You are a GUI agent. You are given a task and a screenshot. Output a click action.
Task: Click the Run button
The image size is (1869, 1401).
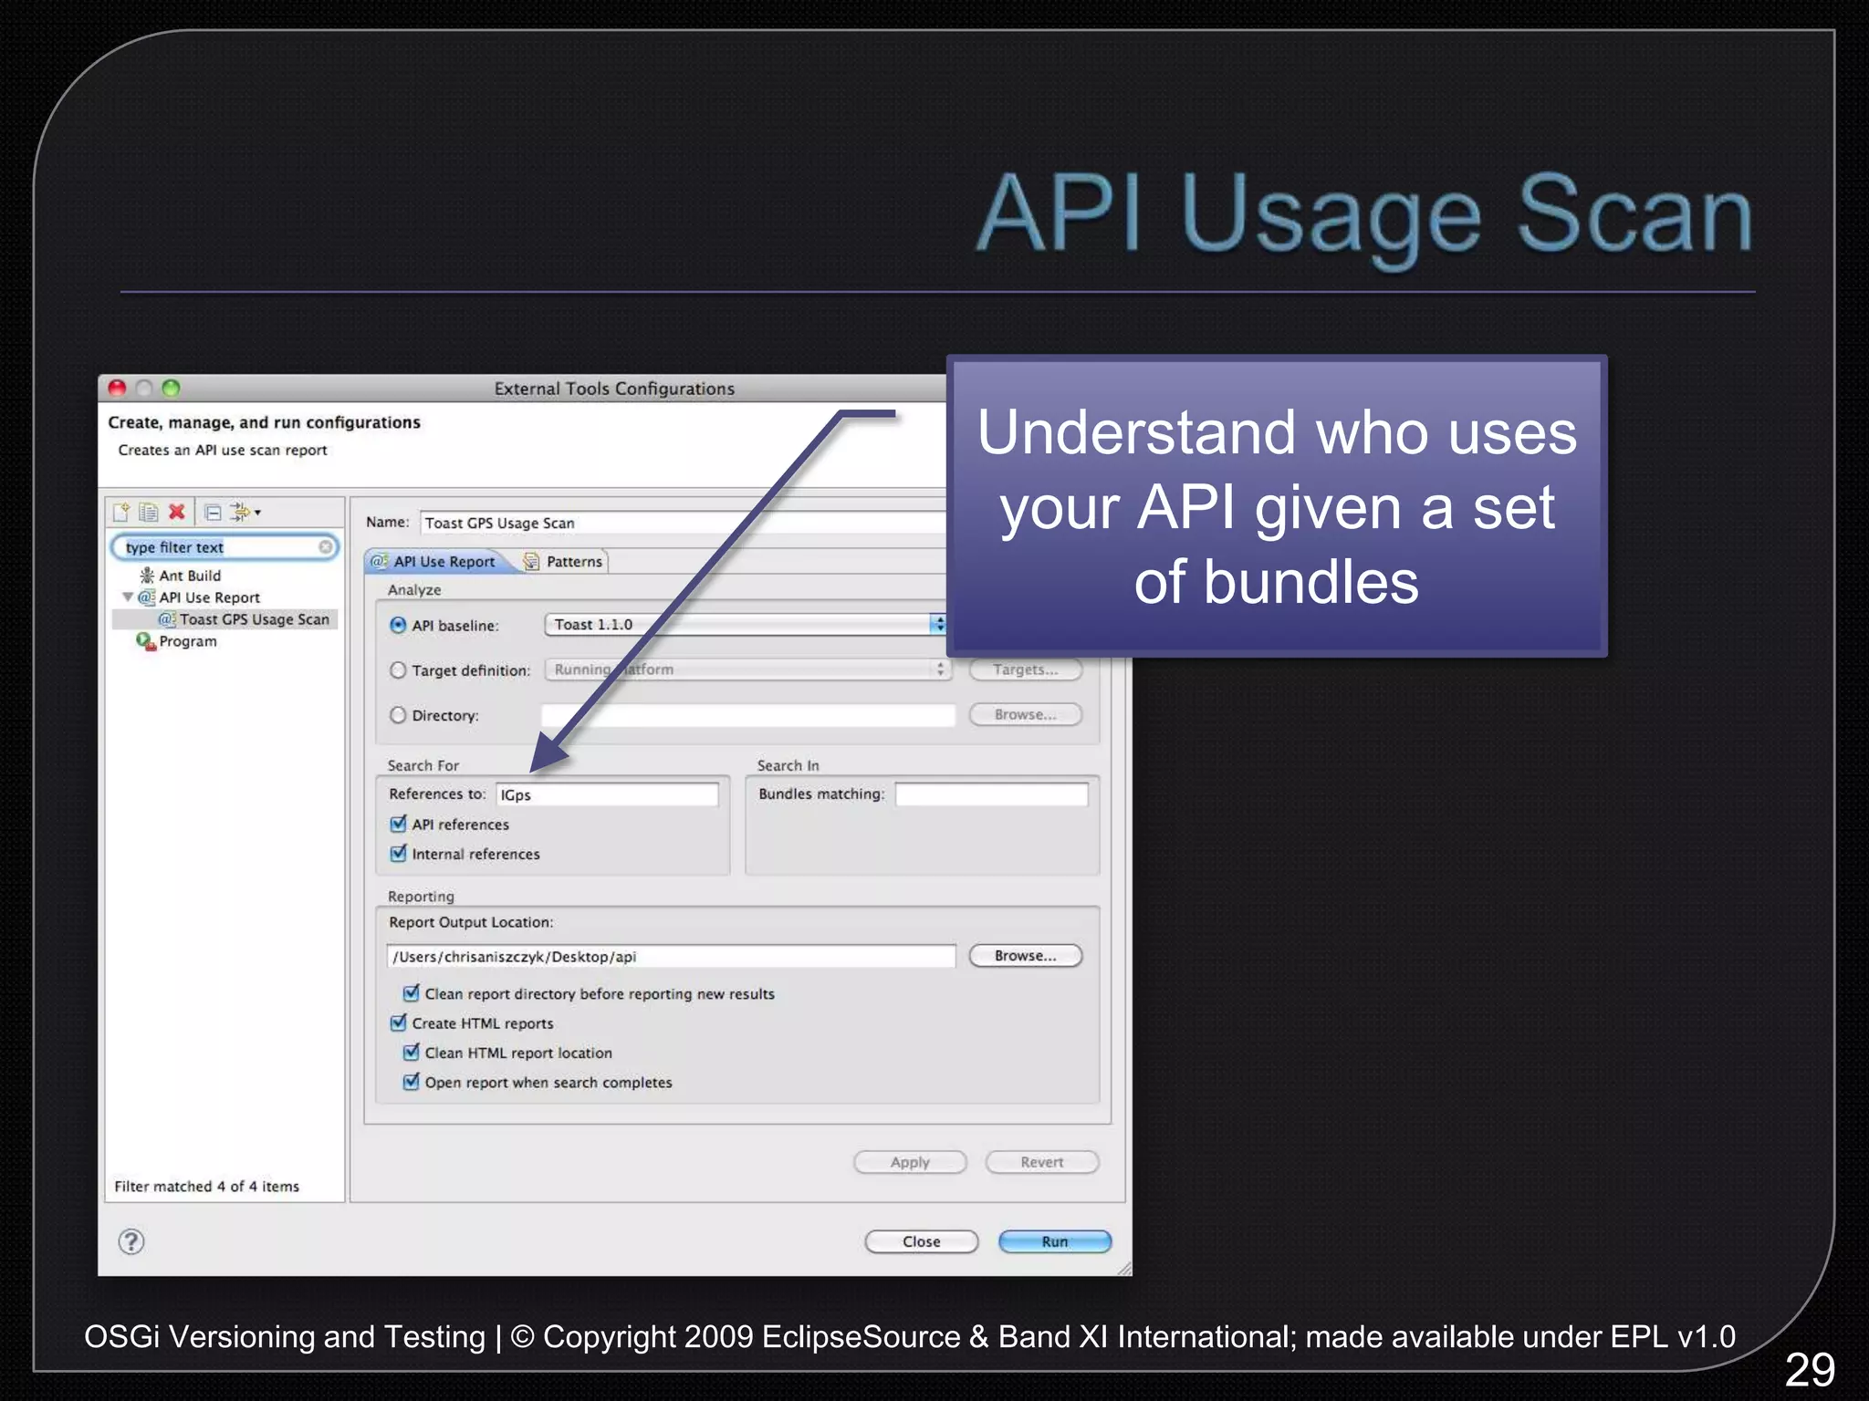coord(1054,1241)
